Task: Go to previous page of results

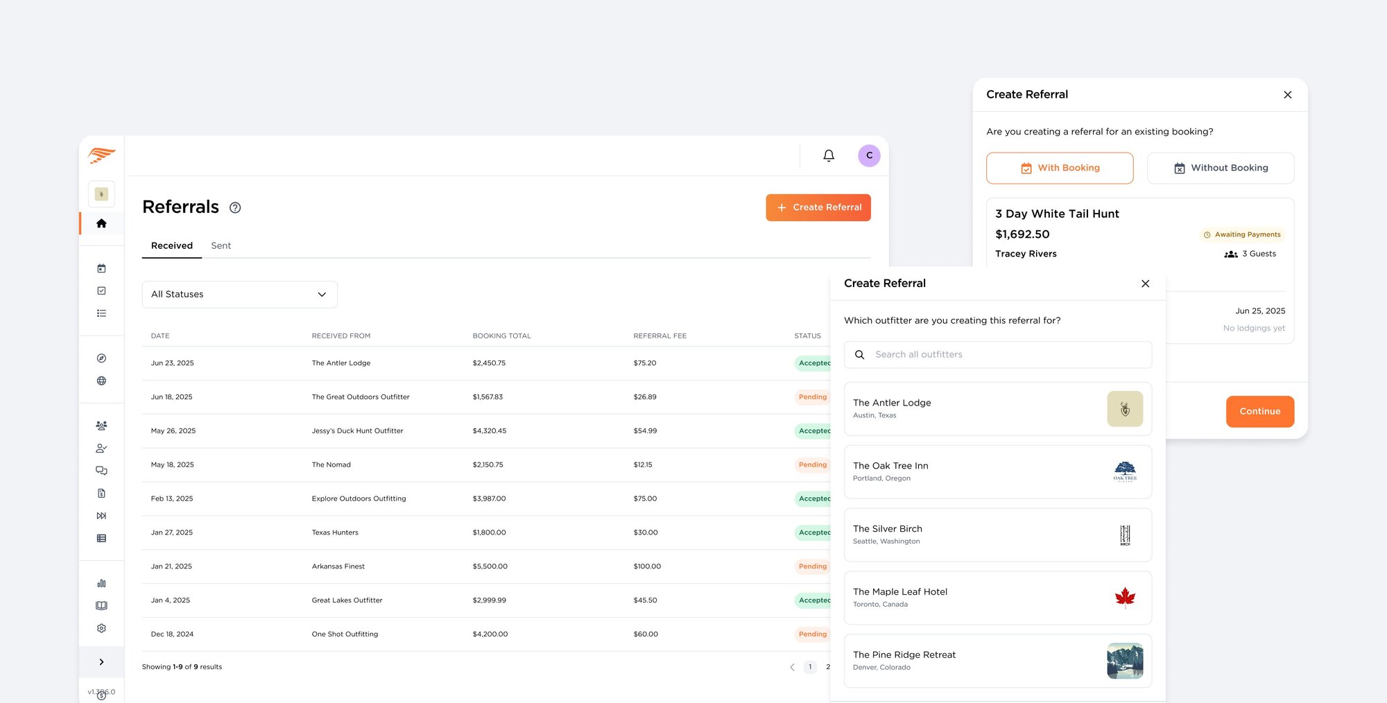Action: pos(792,667)
